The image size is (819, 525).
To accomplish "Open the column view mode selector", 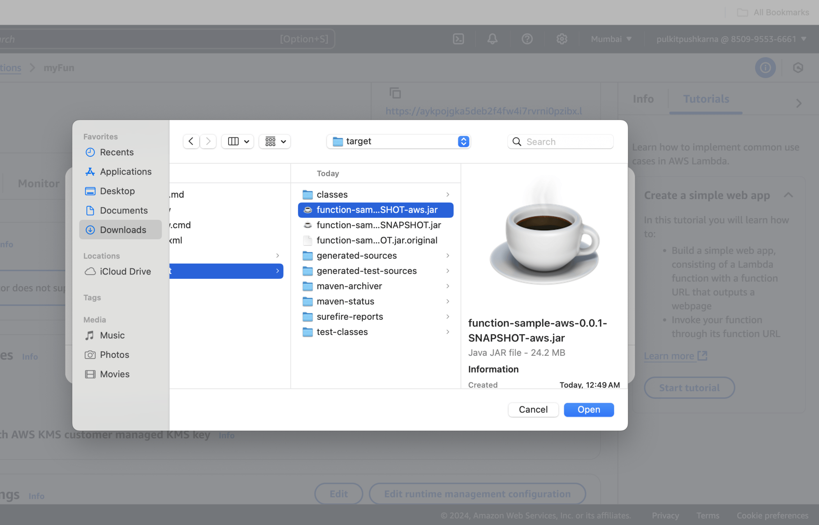I will point(238,141).
